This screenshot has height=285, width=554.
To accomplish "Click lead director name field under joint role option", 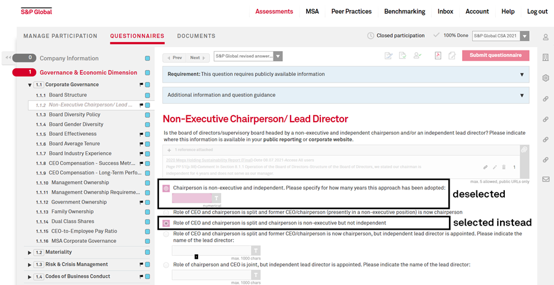I will coord(212,275).
